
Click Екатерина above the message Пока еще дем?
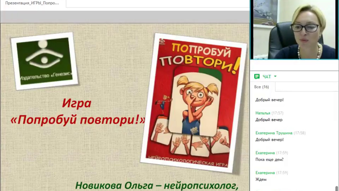(x=265, y=153)
